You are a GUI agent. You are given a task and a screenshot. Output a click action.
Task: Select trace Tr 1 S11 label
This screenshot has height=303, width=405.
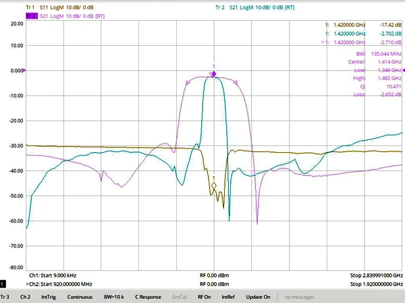click(x=59, y=7)
